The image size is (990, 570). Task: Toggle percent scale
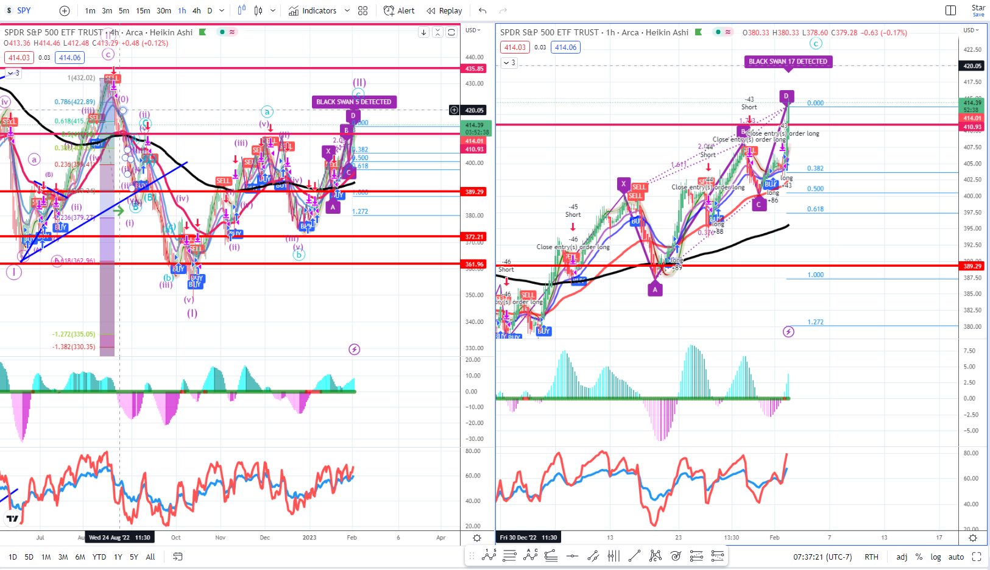pyautogui.click(x=919, y=557)
